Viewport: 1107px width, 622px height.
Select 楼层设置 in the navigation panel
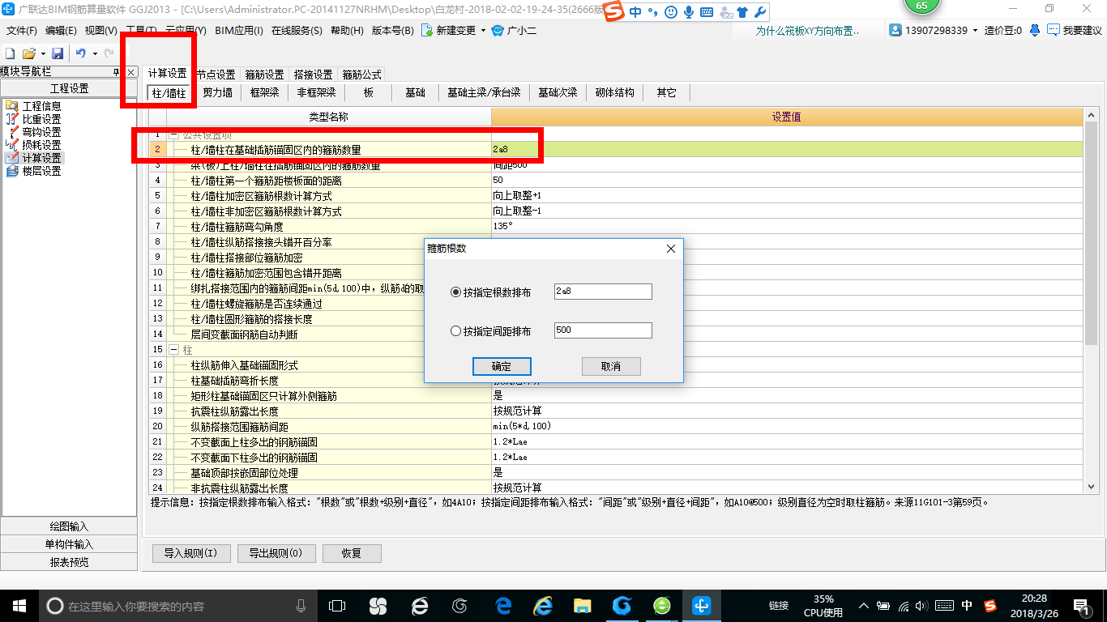pyautogui.click(x=41, y=171)
